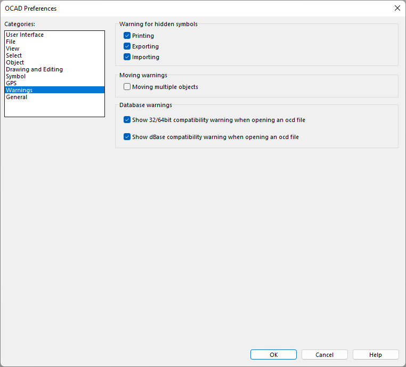
Task: Open the General category
Action: point(55,97)
